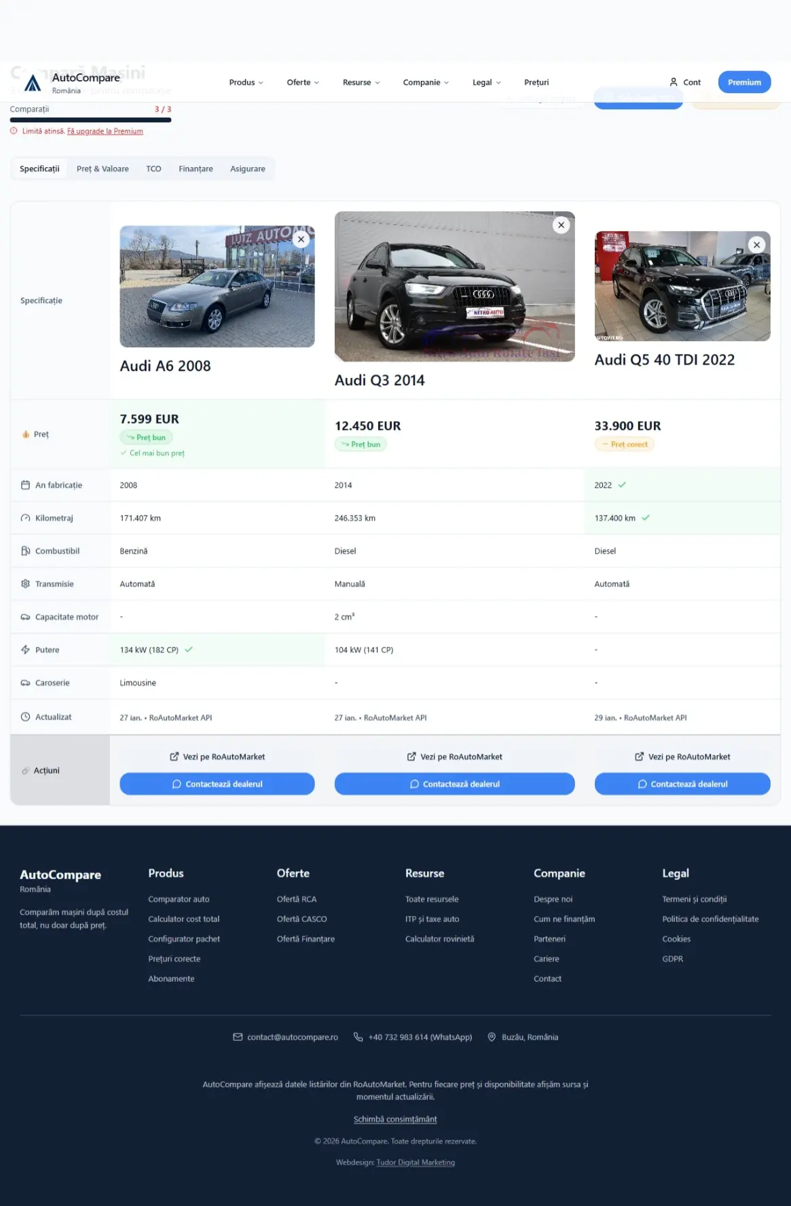Open footer link Ofertă CASCO
The image size is (791, 1206).
click(x=301, y=919)
